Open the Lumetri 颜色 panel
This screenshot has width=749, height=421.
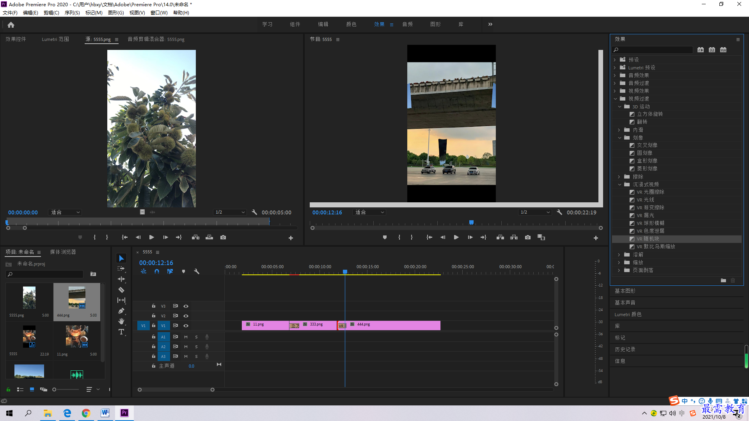628,315
